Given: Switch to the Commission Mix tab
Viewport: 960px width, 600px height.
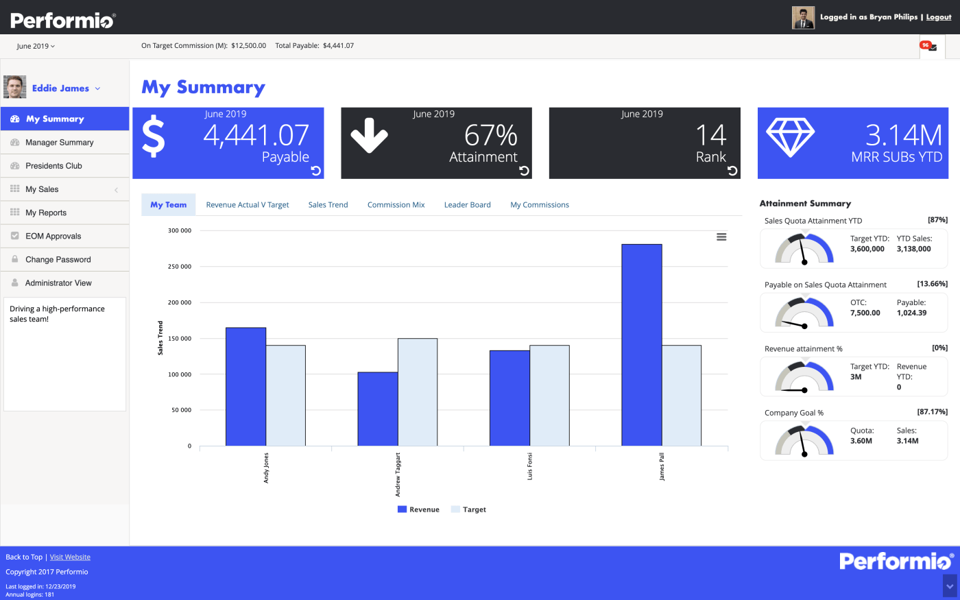Looking at the screenshot, I should [x=396, y=204].
